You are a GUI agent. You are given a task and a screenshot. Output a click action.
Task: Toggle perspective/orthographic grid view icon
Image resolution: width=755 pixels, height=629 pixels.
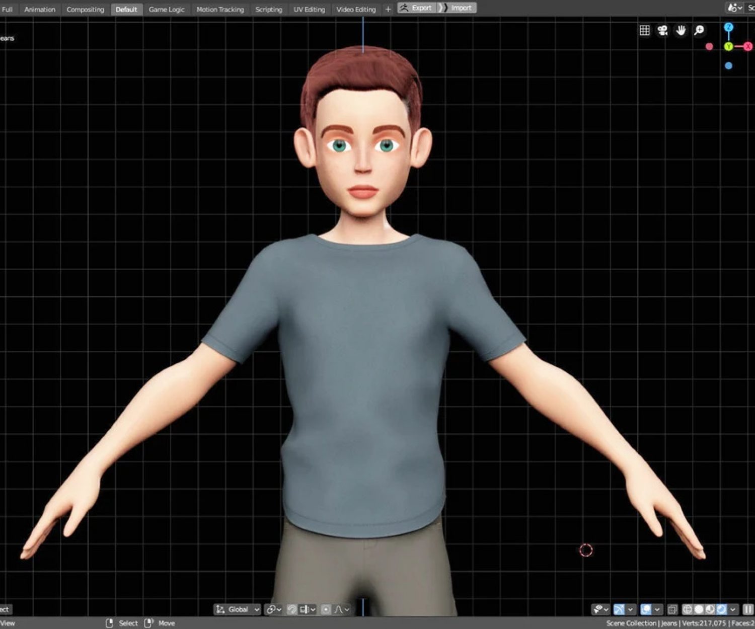tap(644, 31)
